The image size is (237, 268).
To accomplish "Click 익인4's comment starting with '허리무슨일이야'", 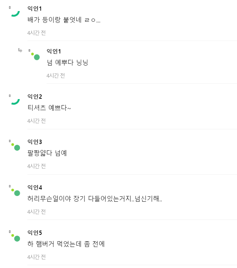I will pos(95,199).
